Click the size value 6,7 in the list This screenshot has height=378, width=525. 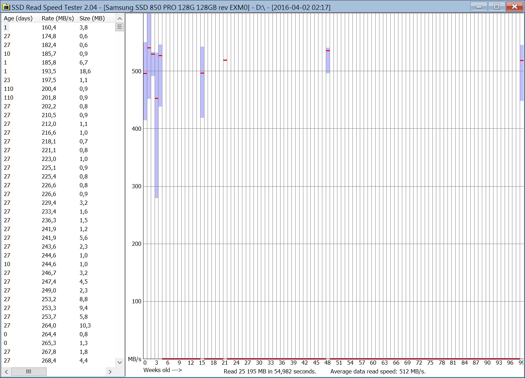pos(84,62)
